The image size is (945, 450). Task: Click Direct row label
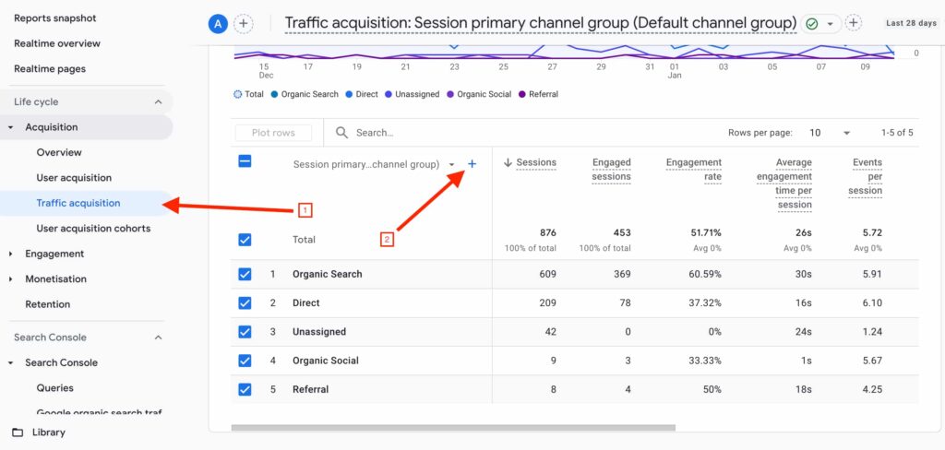(x=306, y=303)
